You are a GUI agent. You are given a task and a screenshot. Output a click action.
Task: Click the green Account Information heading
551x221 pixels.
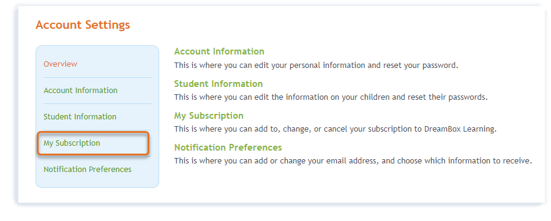[x=219, y=51]
